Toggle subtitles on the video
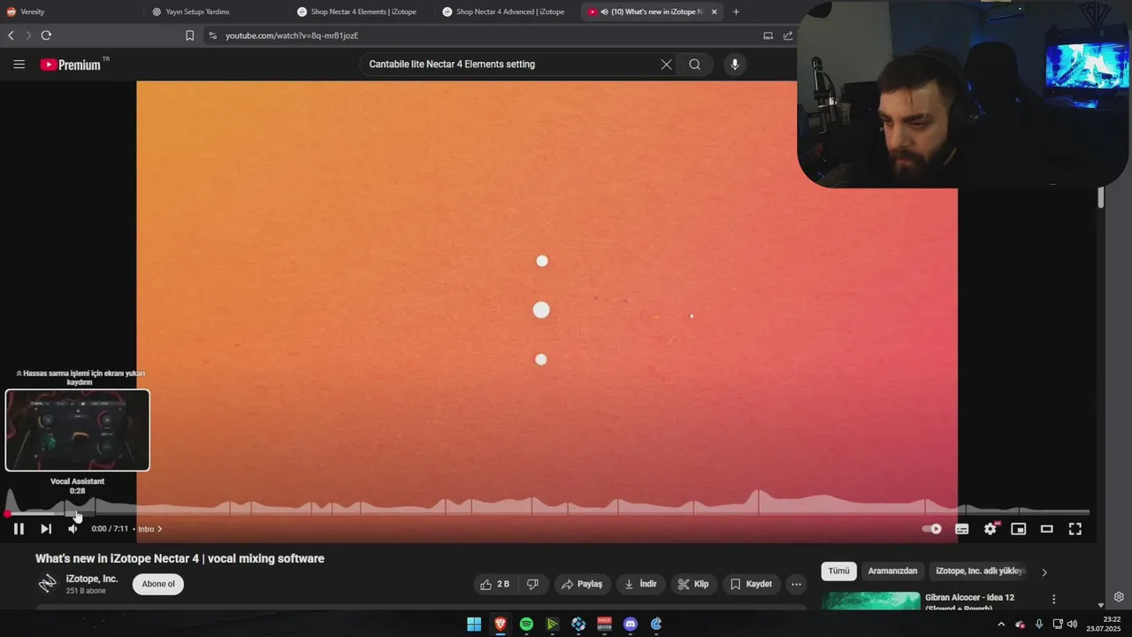The image size is (1132, 637). [962, 529]
